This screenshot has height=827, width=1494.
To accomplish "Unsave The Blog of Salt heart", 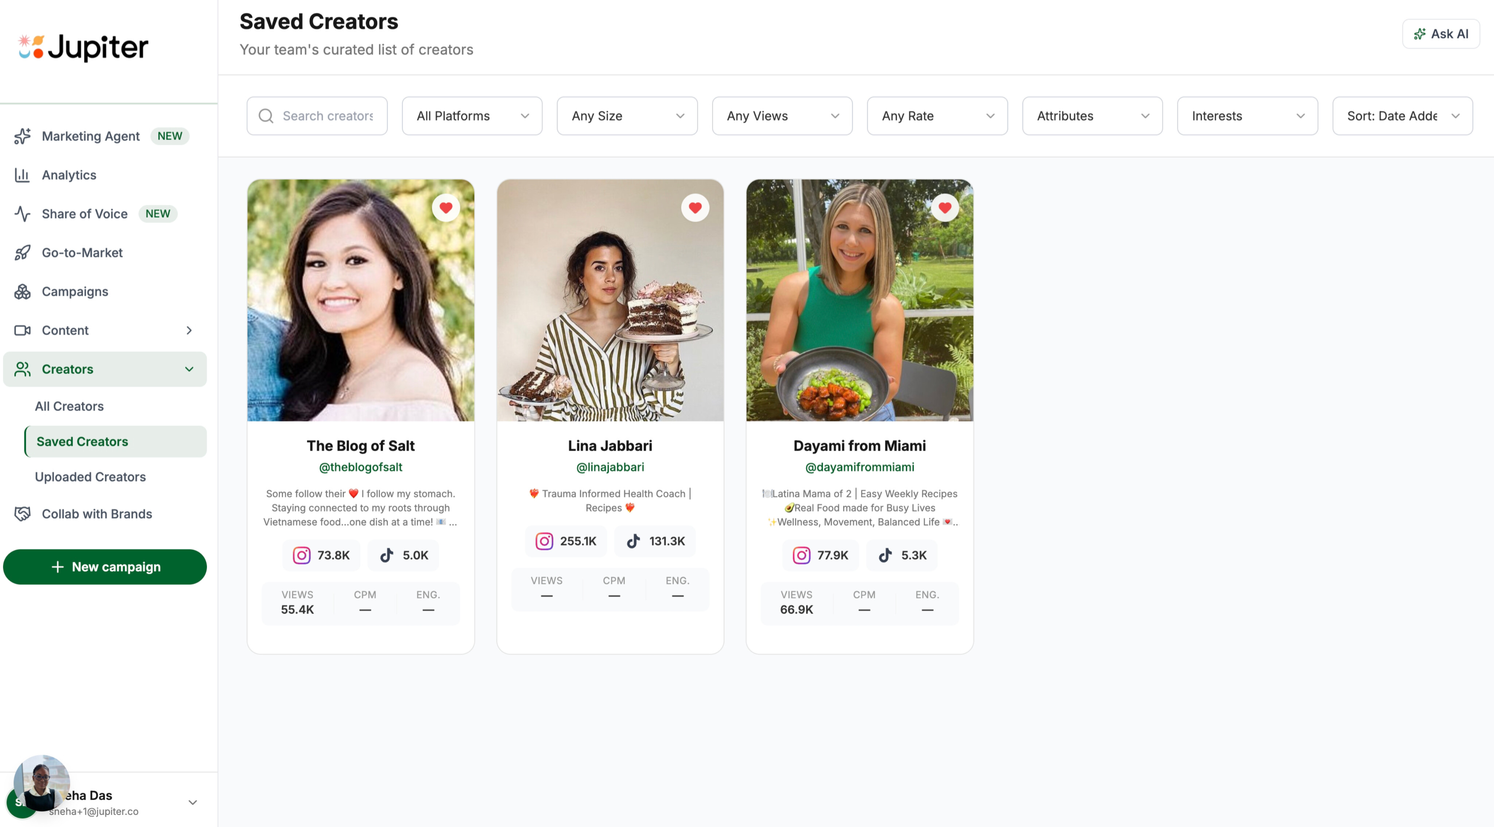I will (x=445, y=207).
